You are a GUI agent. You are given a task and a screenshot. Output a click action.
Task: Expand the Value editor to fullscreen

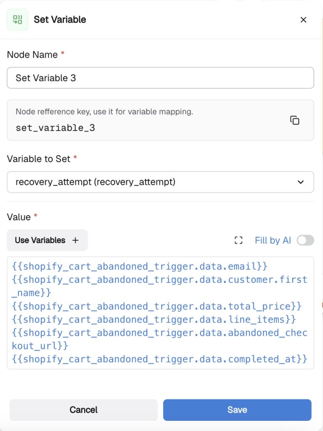coord(238,240)
